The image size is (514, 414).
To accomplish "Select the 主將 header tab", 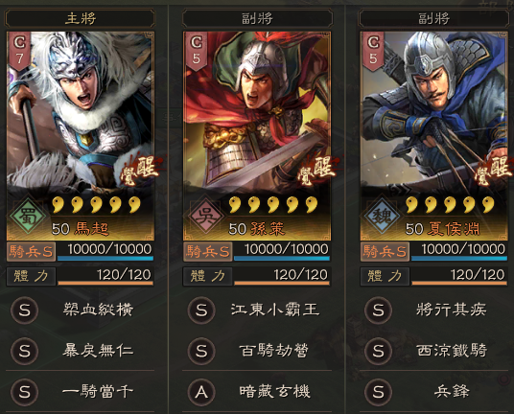I will tap(80, 18).
